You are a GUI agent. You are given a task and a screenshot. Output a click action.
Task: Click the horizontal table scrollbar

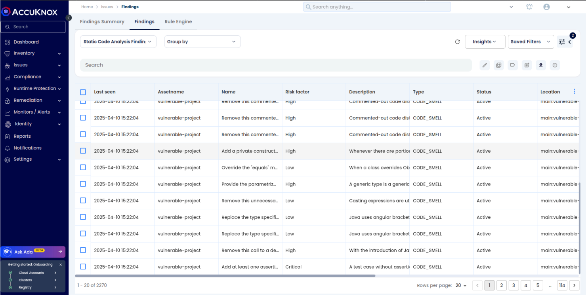(225, 276)
